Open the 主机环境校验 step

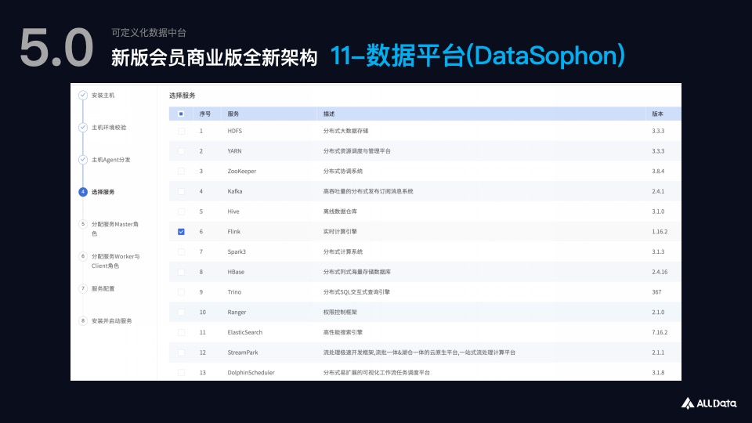(x=109, y=128)
